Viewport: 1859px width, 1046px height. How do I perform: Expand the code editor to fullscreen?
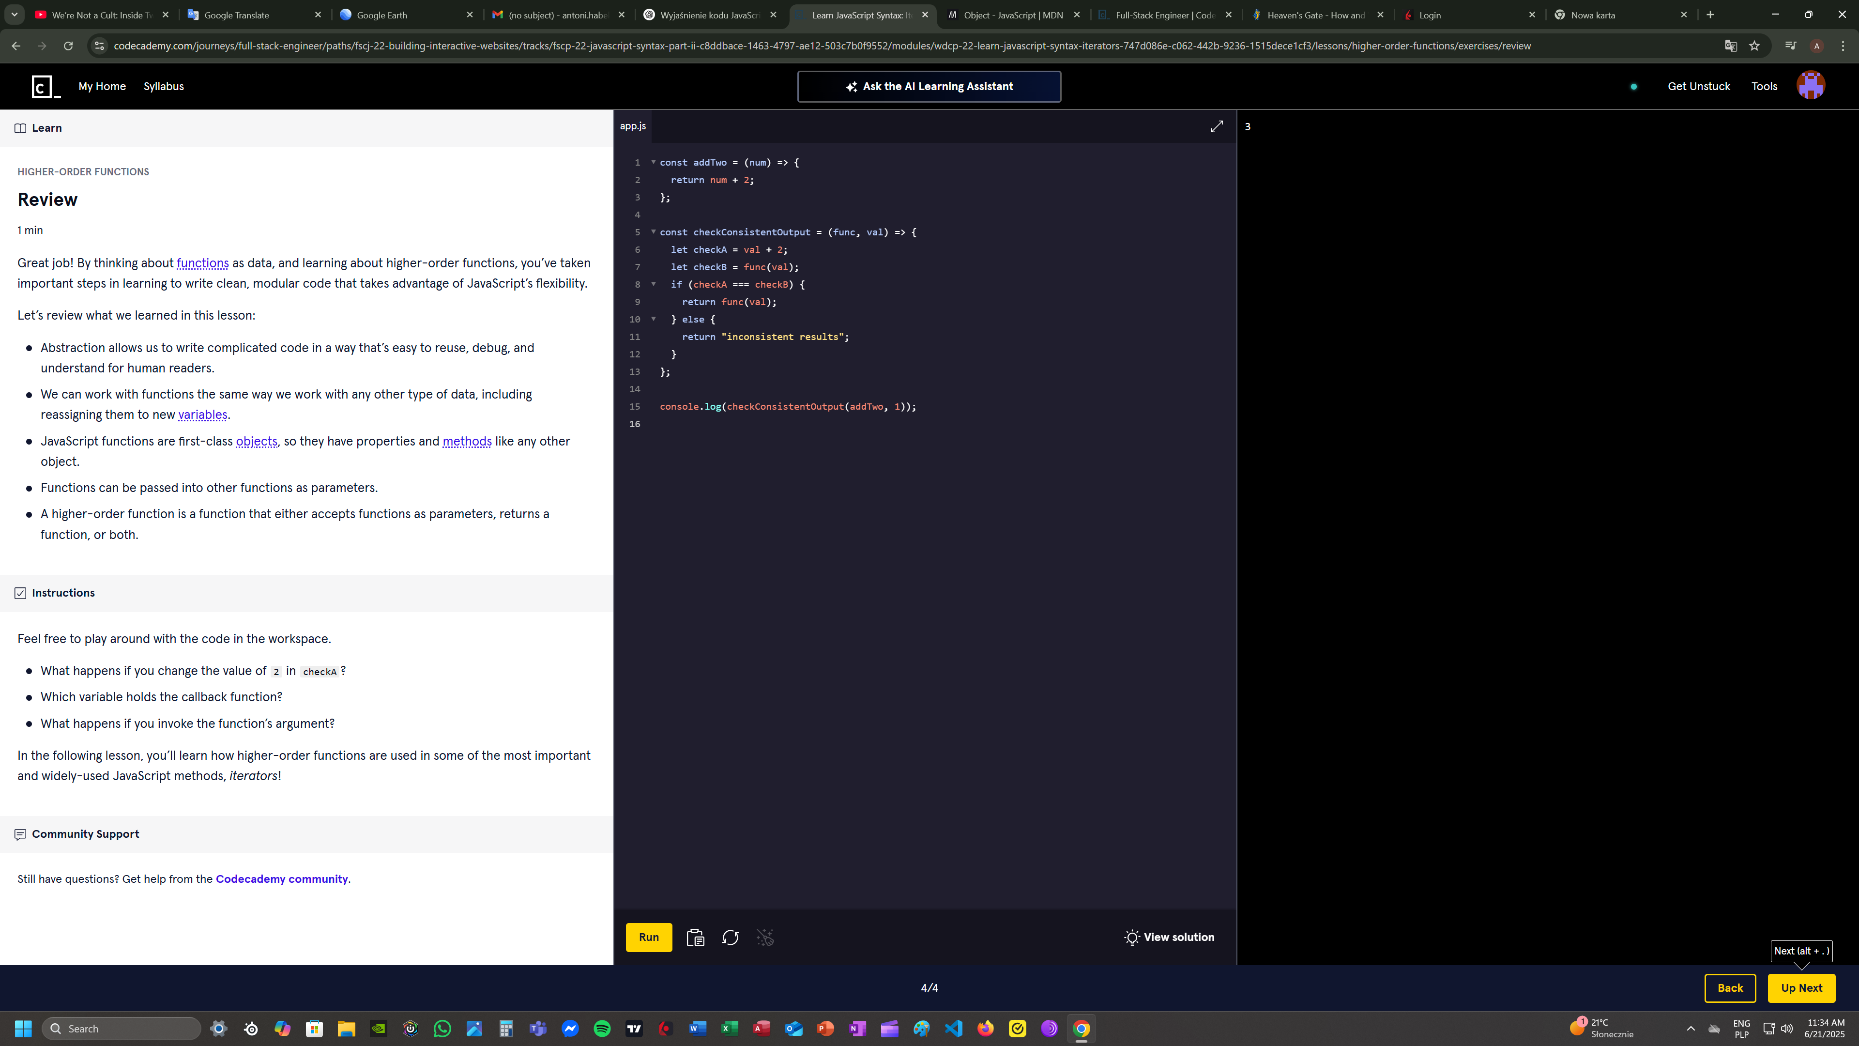(1217, 126)
